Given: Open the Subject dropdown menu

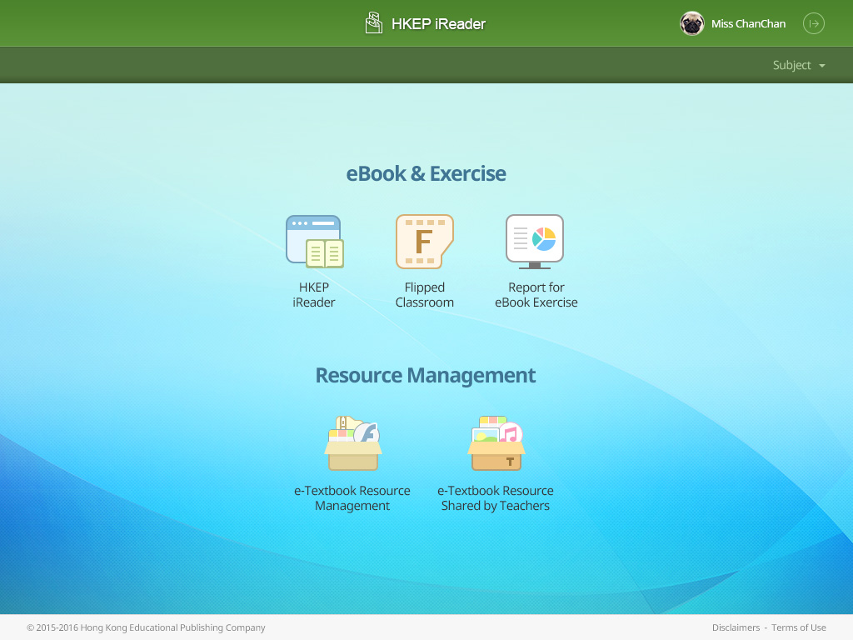Looking at the screenshot, I should (791, 65).
